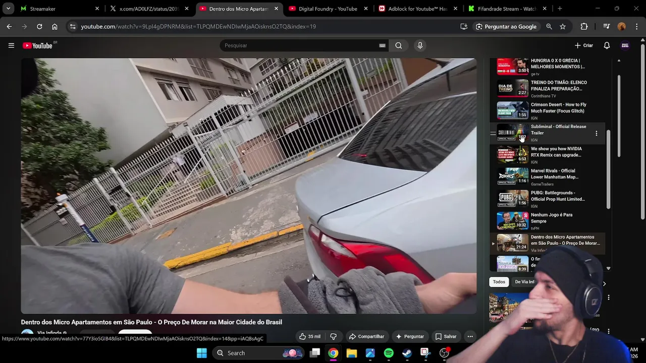The width and height of the screenshot is (646, 363).
Task: Open the Windows Start button
Action: [x=201, y=353]
